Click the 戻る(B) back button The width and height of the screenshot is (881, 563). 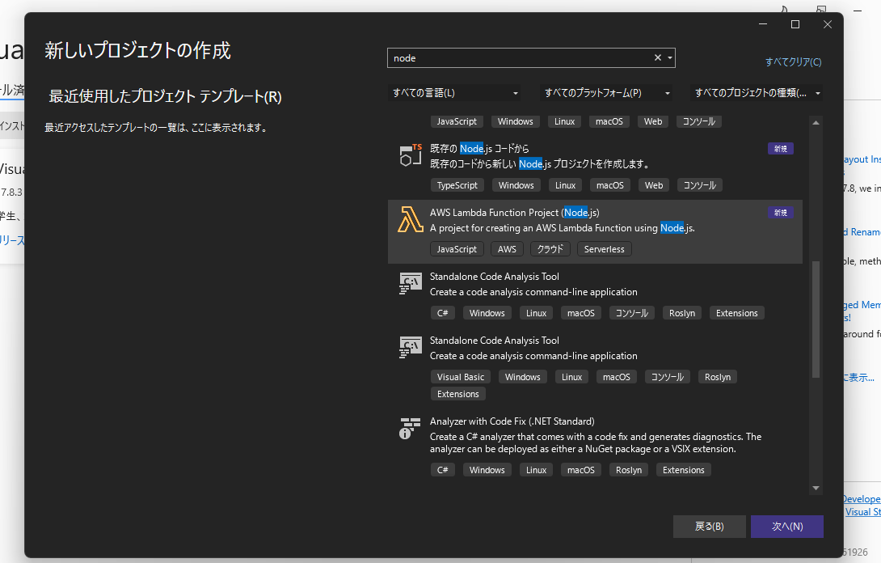click(x=709, y=527)
